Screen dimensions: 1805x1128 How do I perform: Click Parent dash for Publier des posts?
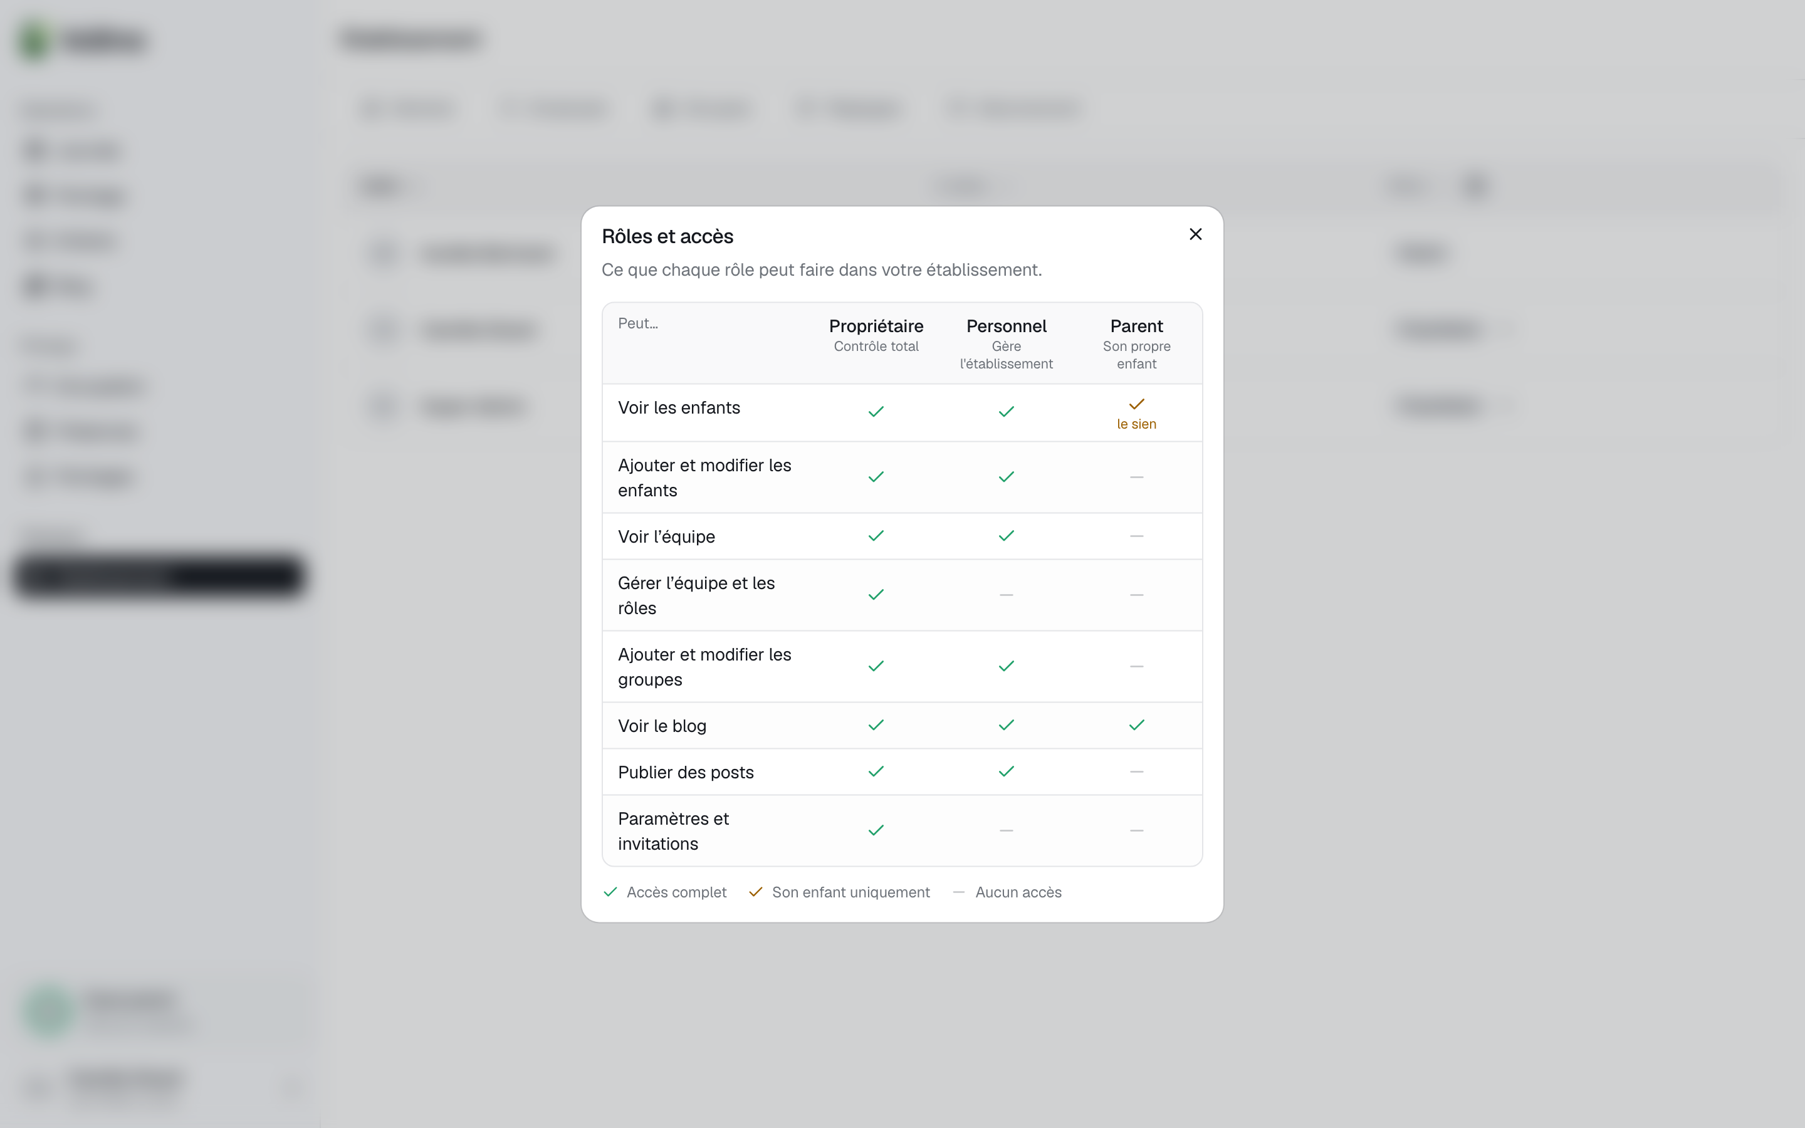click(x=1136, y=771)
